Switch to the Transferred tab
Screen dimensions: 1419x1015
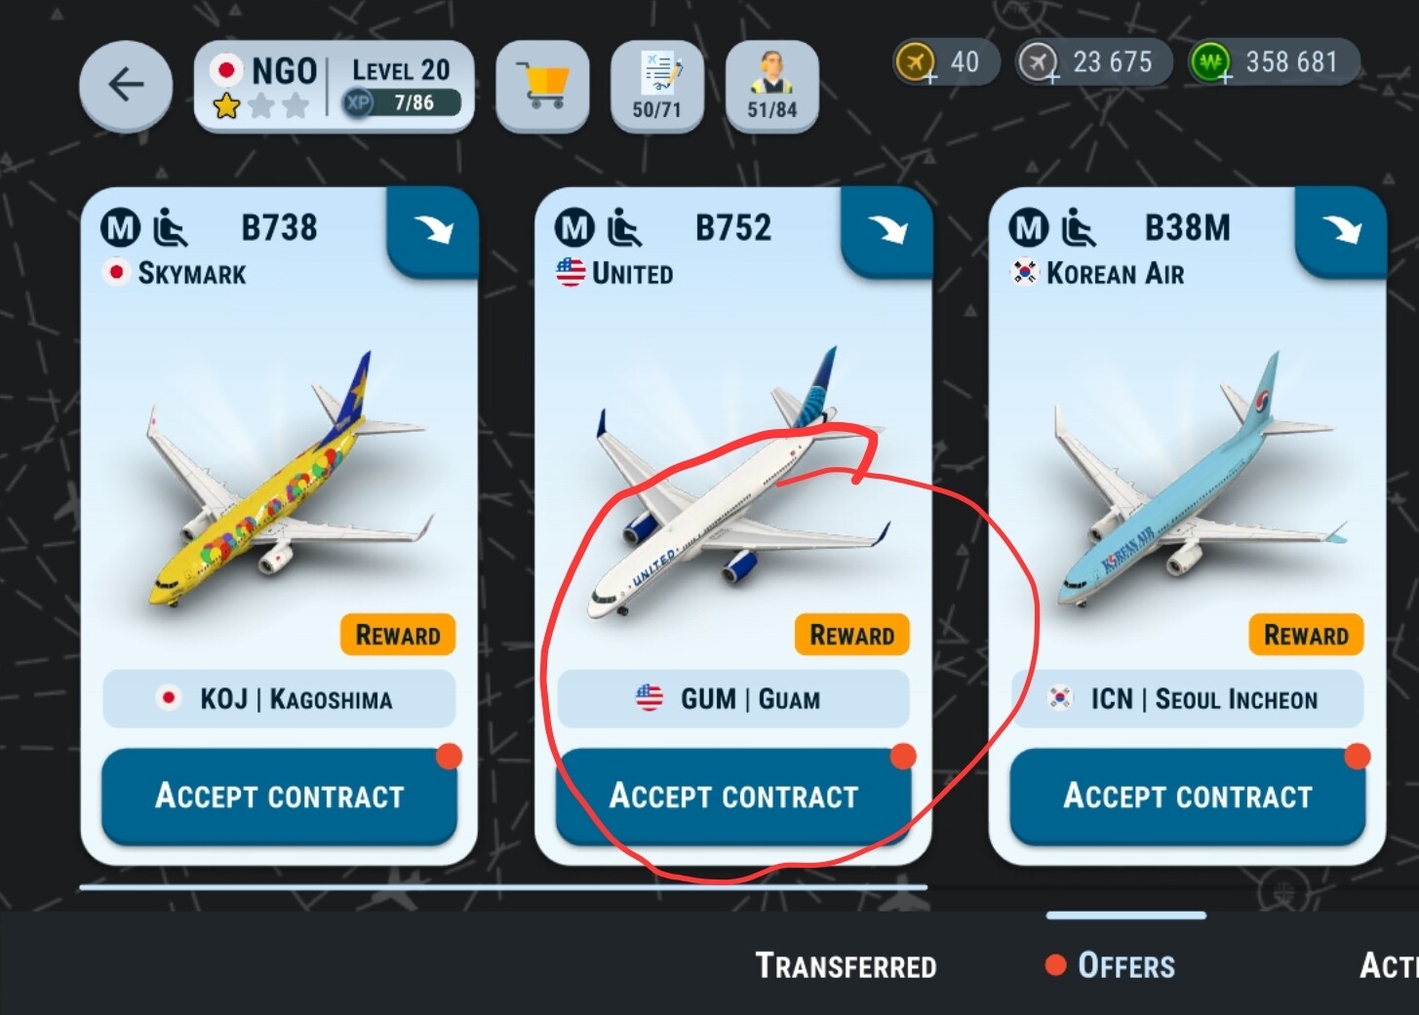[x=846, y=966]
